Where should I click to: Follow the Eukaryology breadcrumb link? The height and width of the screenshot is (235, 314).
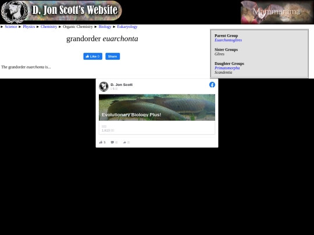(127, 27)
